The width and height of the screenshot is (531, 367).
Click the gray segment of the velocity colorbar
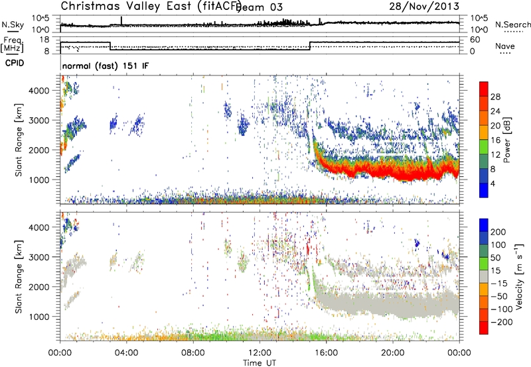coord(484,277)
